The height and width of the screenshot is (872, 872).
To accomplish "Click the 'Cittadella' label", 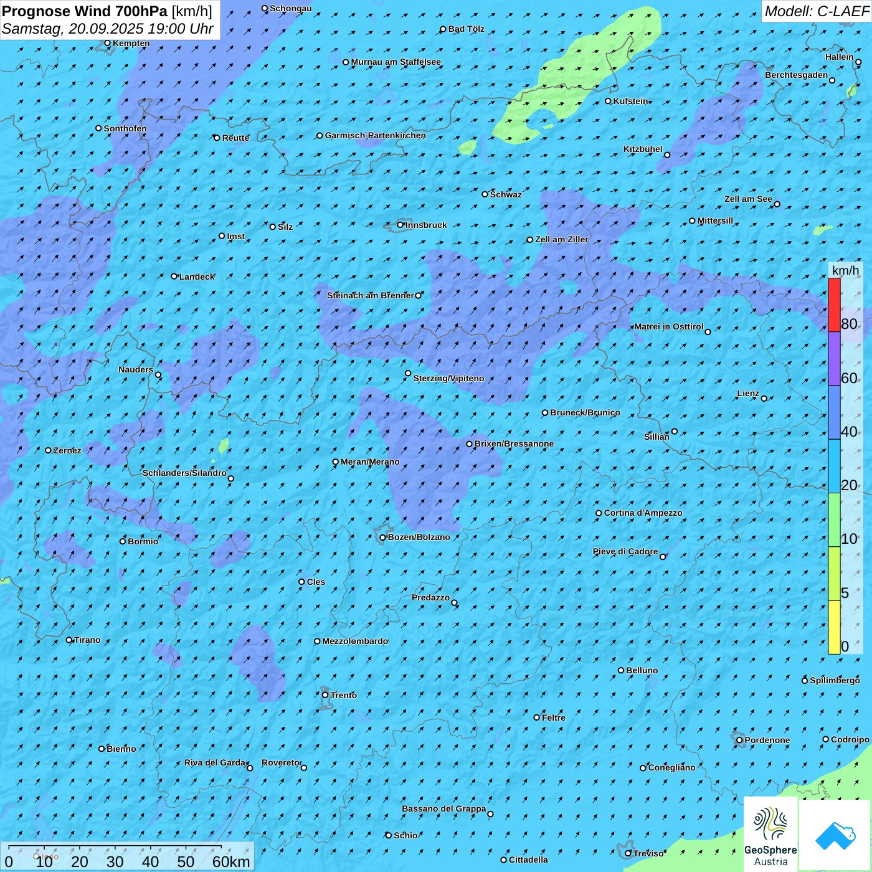I will (528, 860).
